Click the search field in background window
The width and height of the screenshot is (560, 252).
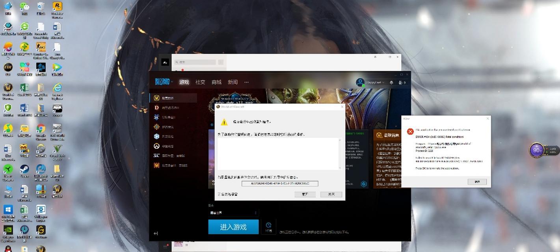(x=195, y=62)
